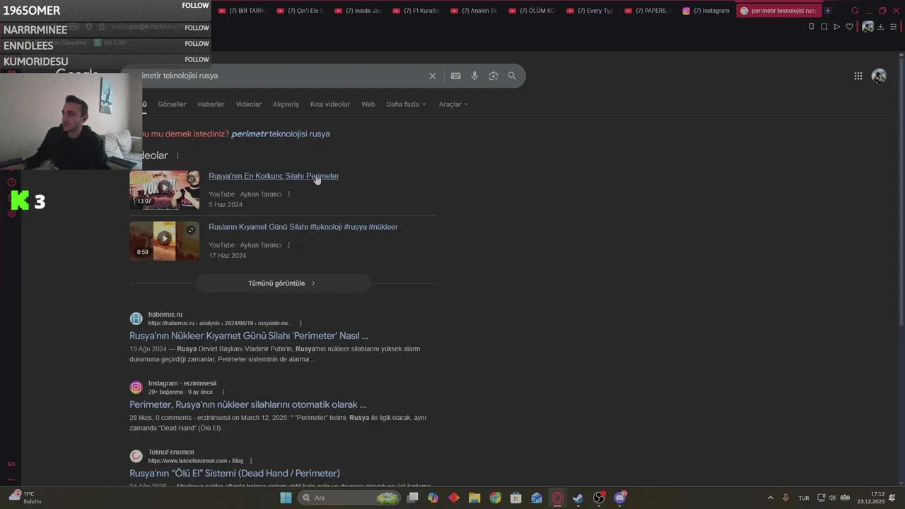Open the Google account avatar
The width and height of the screenshot is (905, 509).
point(879,76)
